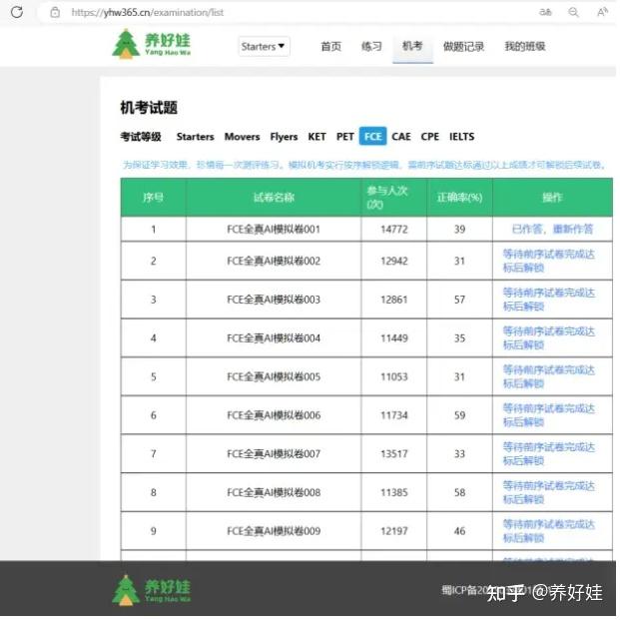Open the 练习 practice tab

pyautogui.click(x=371, y=46)
